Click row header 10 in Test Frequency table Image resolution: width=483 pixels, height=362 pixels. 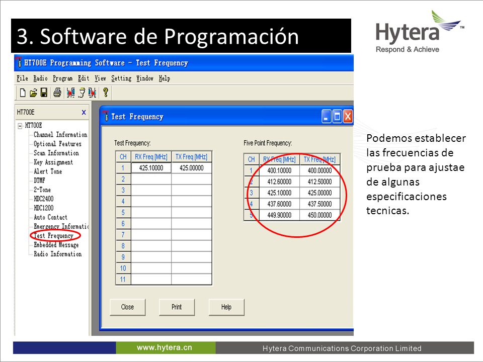pos(123,268)
